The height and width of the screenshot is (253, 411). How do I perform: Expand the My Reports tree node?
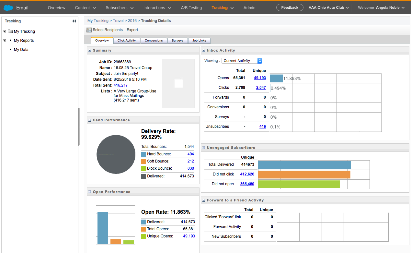(4, 41)
